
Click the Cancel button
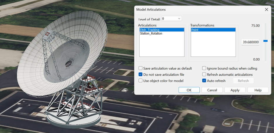point(212,90)
